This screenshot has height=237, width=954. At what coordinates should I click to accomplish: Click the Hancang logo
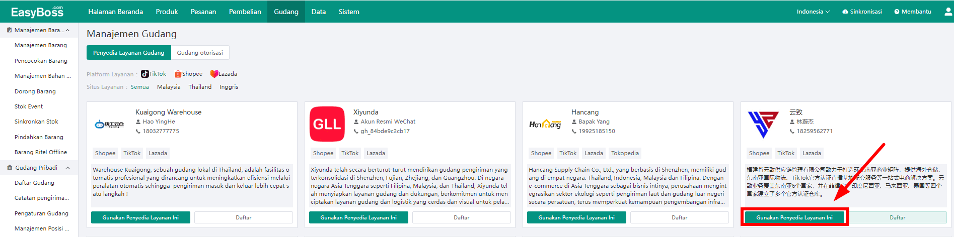(x=545, y=124)
